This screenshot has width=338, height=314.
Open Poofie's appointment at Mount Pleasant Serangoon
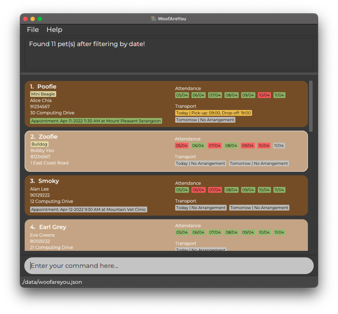click(96, 121)
